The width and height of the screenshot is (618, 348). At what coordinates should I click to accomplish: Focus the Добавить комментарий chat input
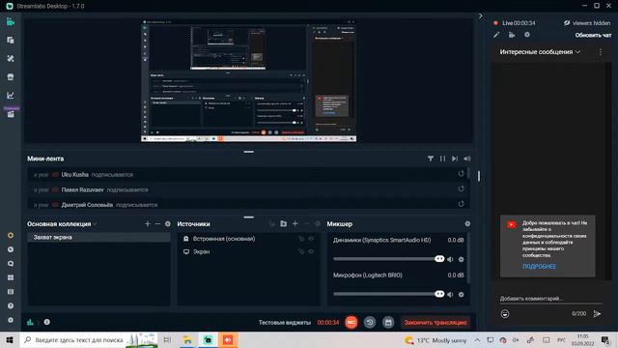pyautogui.click(x=550, y=299)
